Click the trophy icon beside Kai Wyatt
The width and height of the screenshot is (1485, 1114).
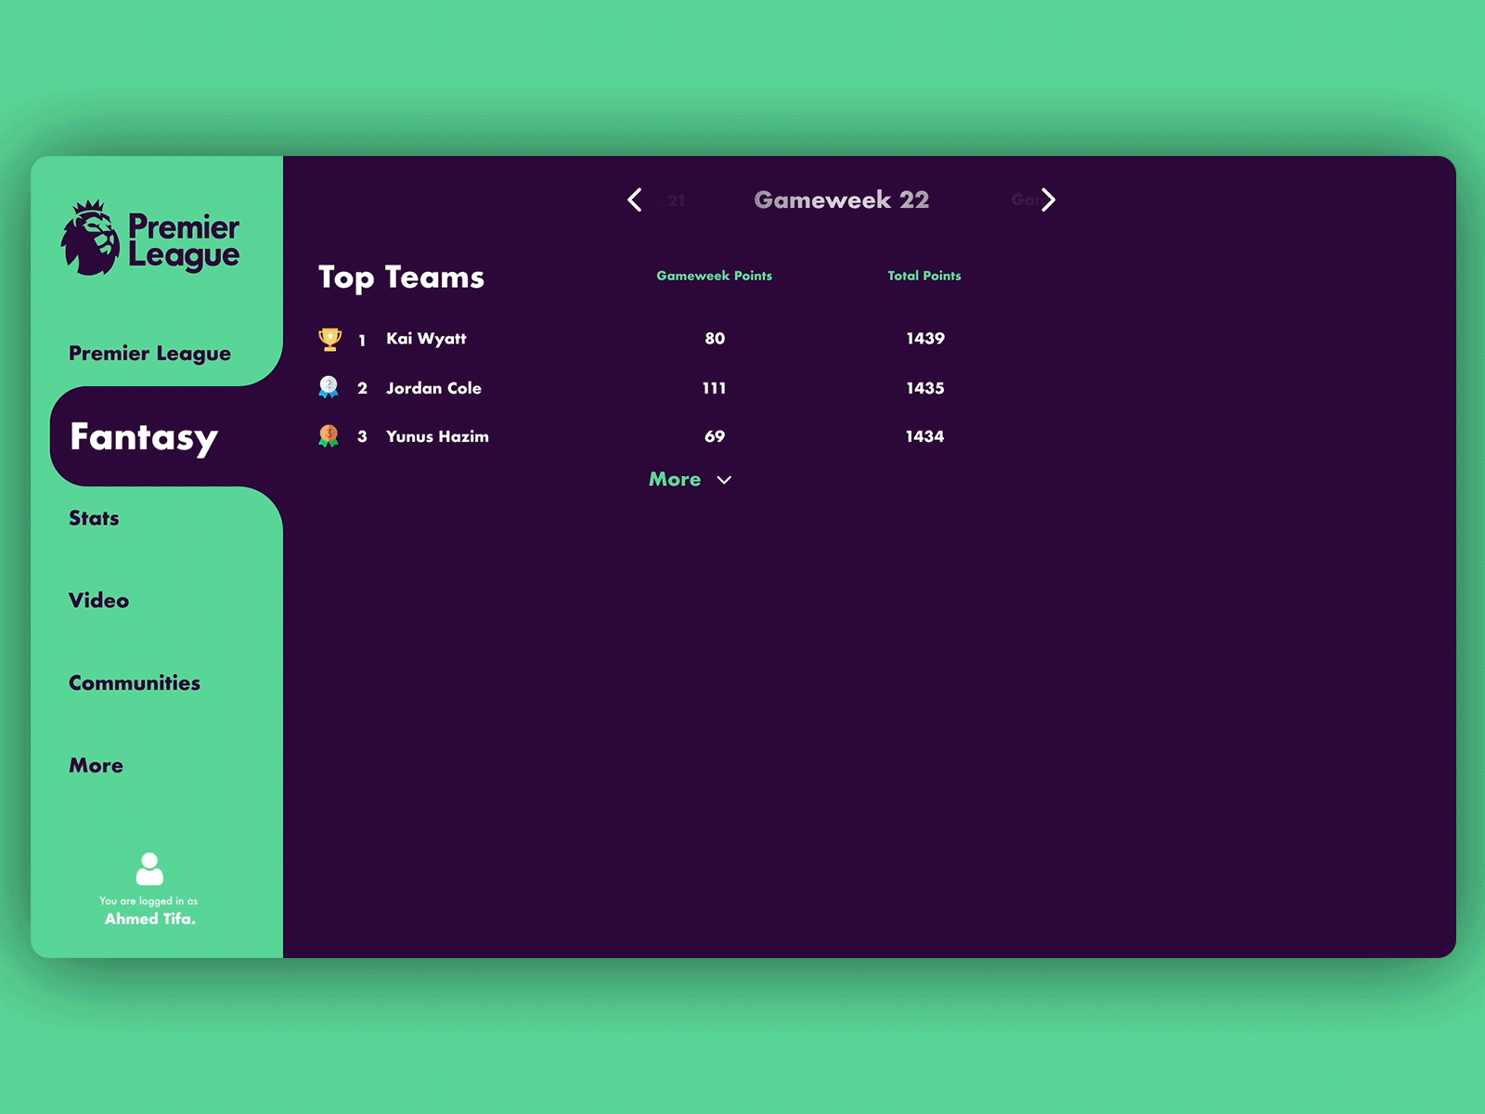coord(328,339)
